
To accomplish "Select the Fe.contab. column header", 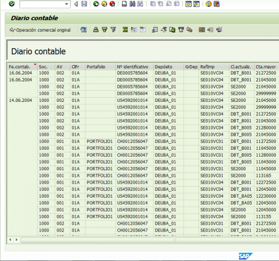I will pyautogui.click(x=22, y=67).
